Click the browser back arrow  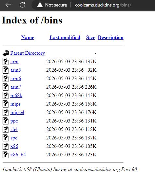[x=8, y=5]
